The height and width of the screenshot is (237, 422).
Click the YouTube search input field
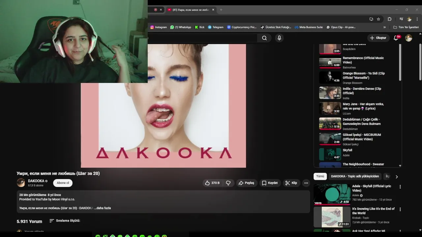pos(202,38)
